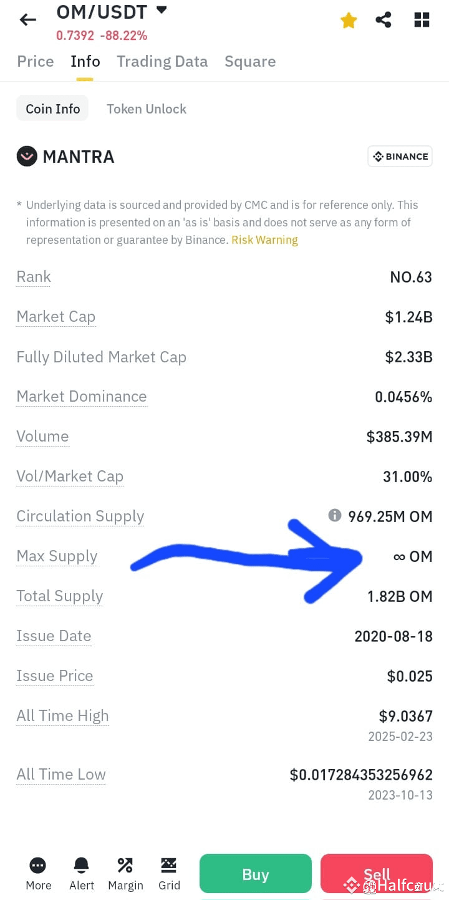This screenshot has width=449, height=900.
Task: Open the Grid trading icon
Action: pos(169,866)
